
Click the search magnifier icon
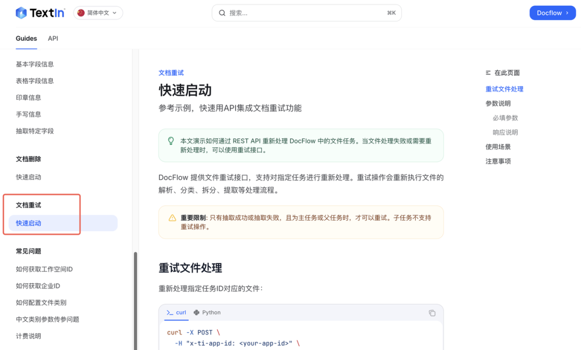pyautogui.click(x=222, y=13)
